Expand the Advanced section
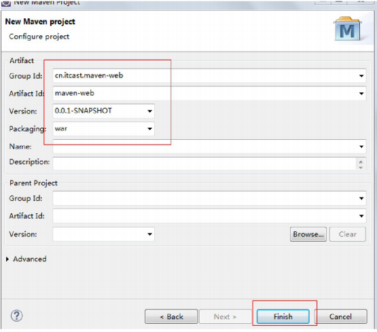The height and width of the screenshot is (332, 377). tap(7, 259)
